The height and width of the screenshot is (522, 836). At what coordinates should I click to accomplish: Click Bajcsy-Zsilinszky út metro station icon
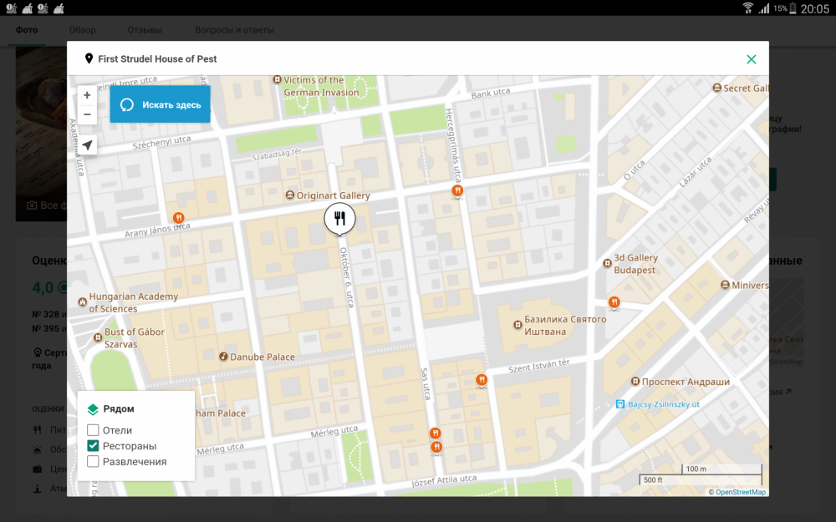tap(619, 404)
